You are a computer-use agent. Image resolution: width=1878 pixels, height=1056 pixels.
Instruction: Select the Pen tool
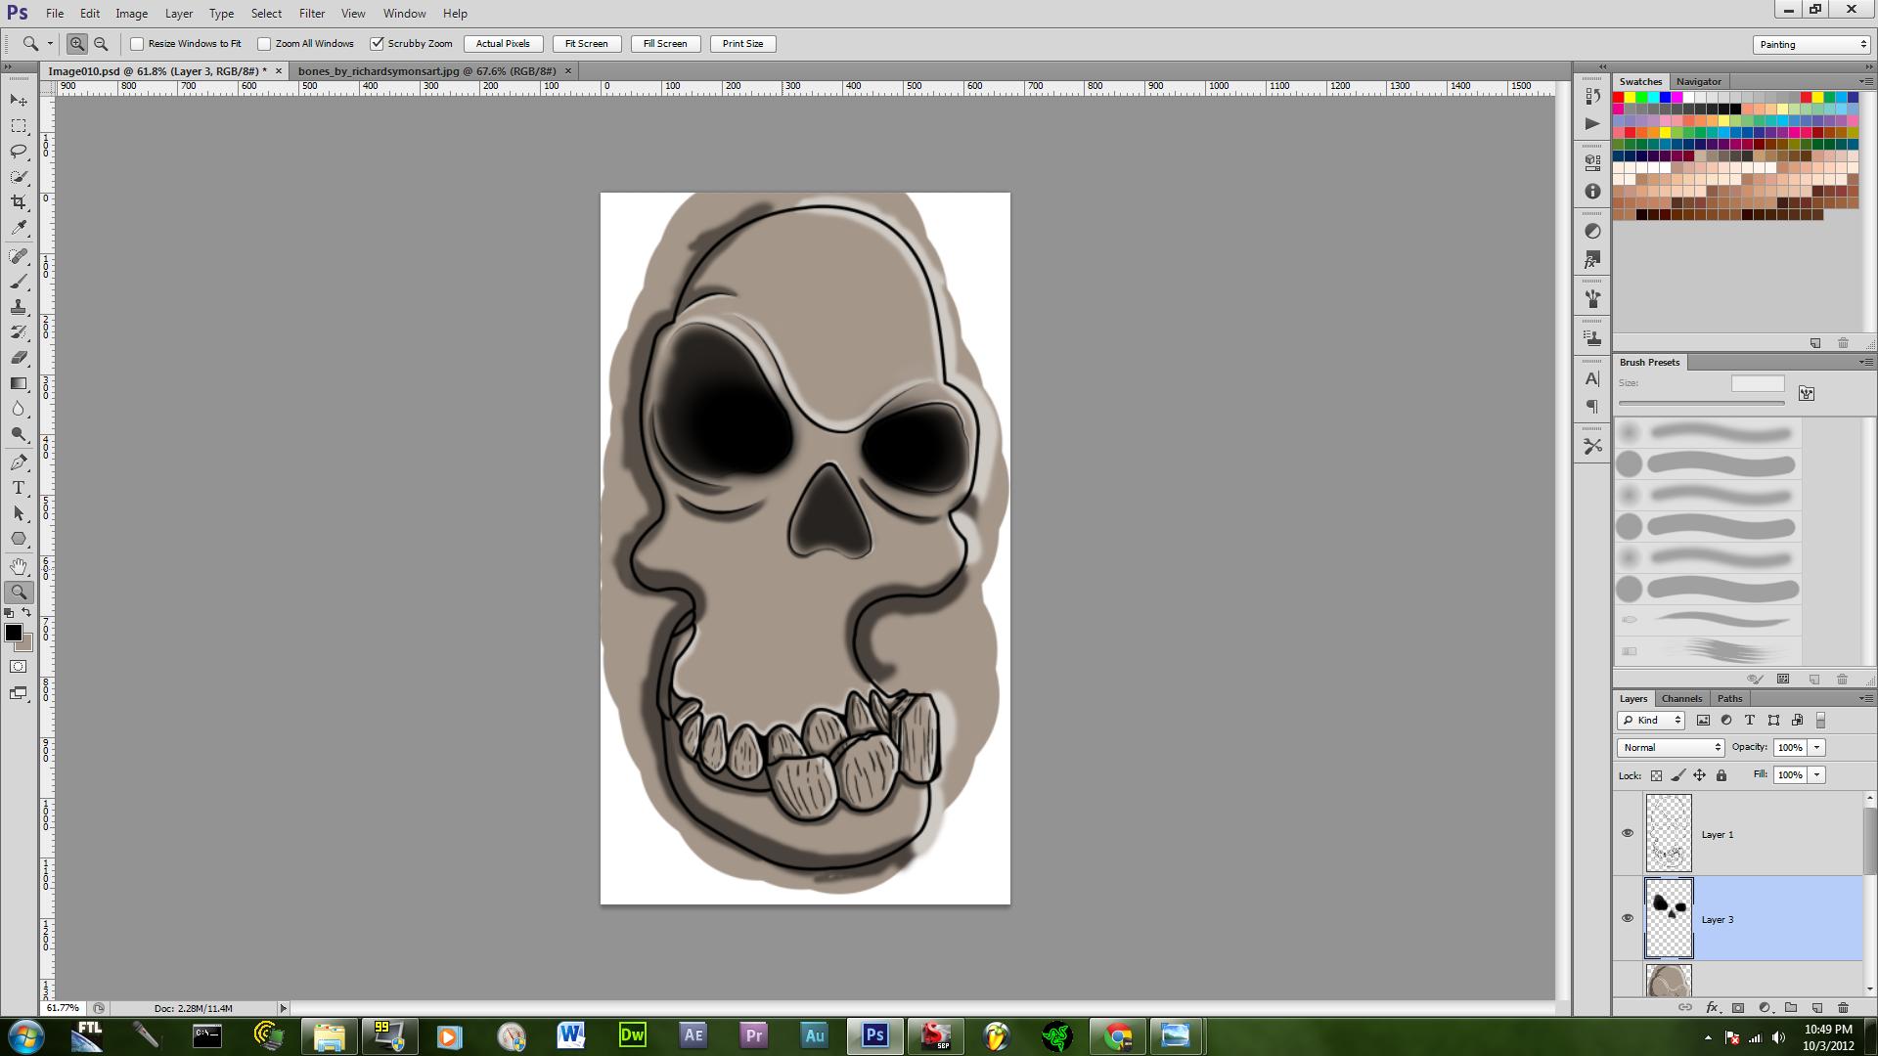(19, 462)
